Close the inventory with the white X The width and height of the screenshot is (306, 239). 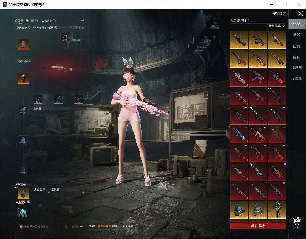point(301,13)
